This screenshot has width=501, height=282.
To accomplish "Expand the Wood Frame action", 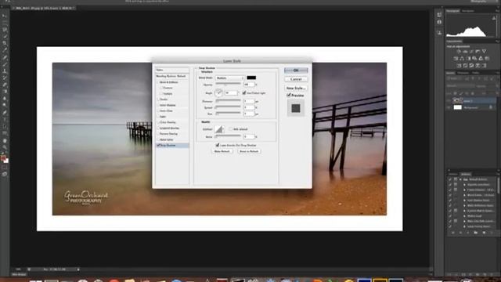I will [464, 195].
